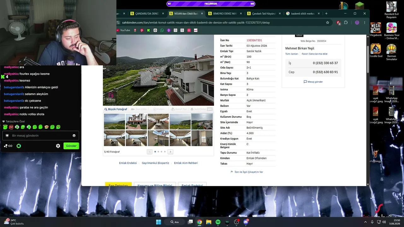Image resolution: width=404 pixels, height=227 pixels.
Task: Click the main listing photo
Action: [158, 70]
